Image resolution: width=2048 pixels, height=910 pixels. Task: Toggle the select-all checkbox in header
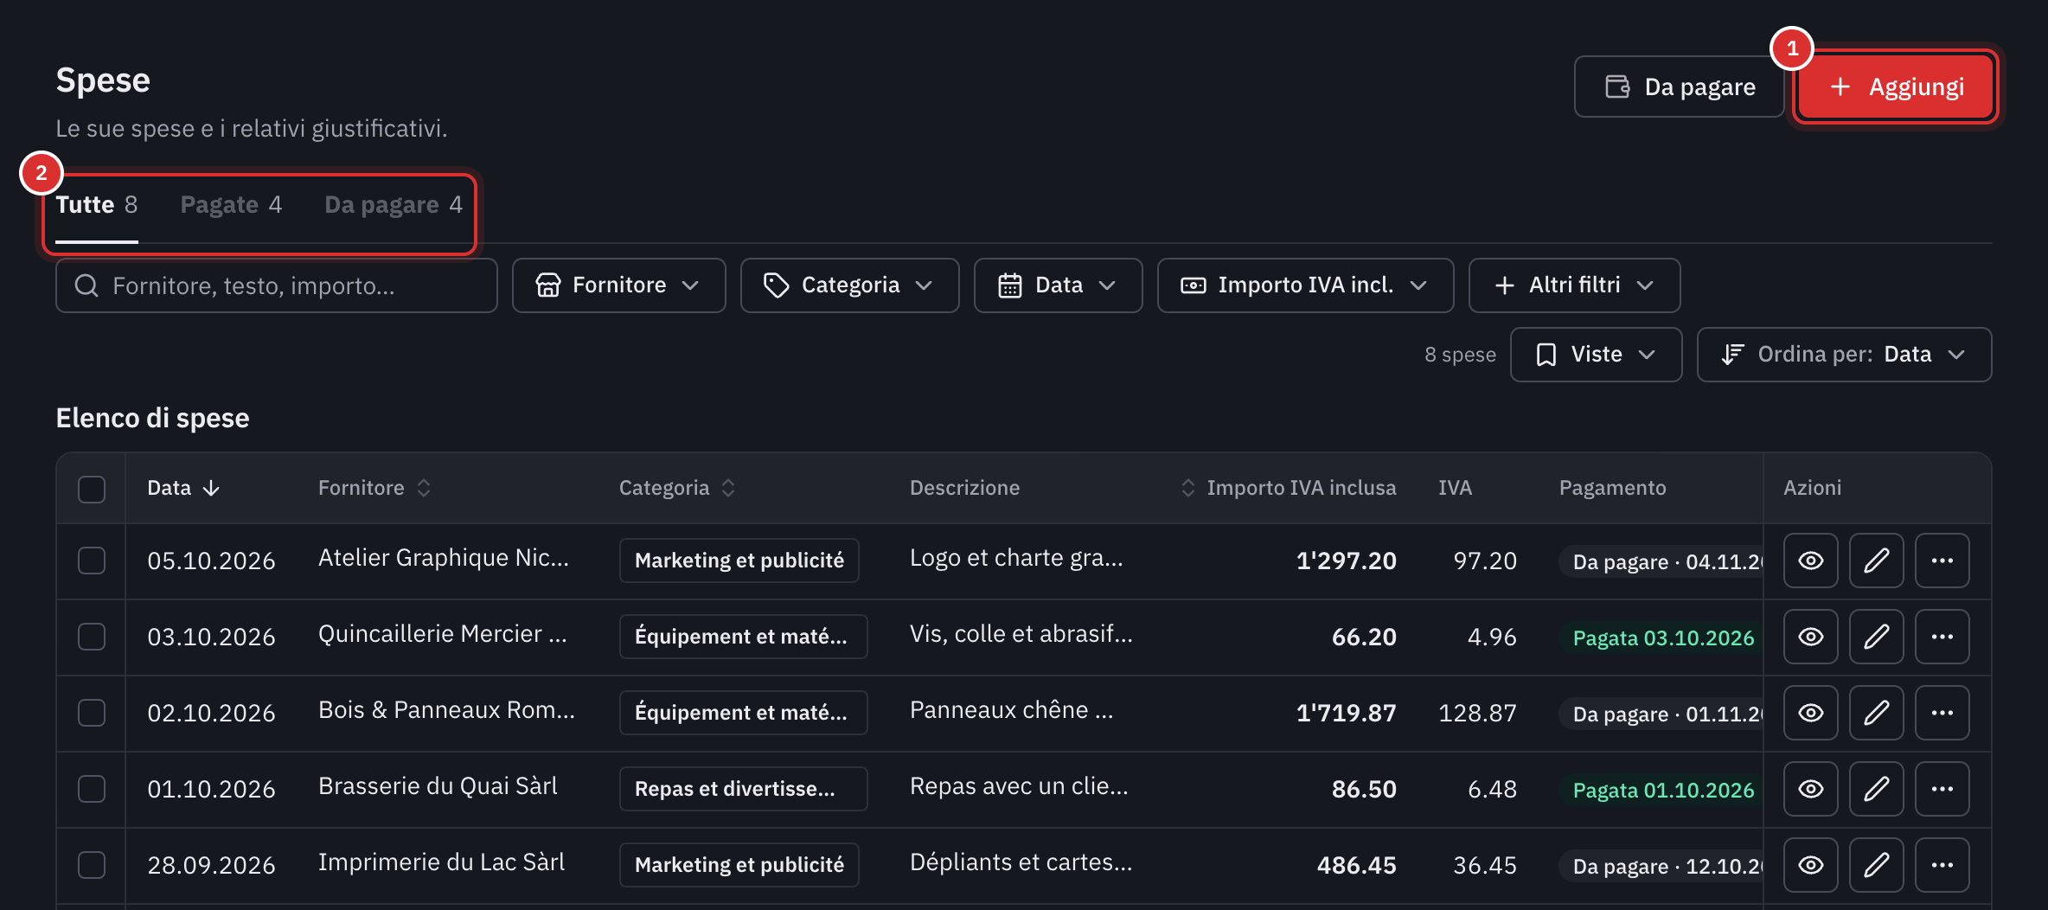[x=92, y=489]
